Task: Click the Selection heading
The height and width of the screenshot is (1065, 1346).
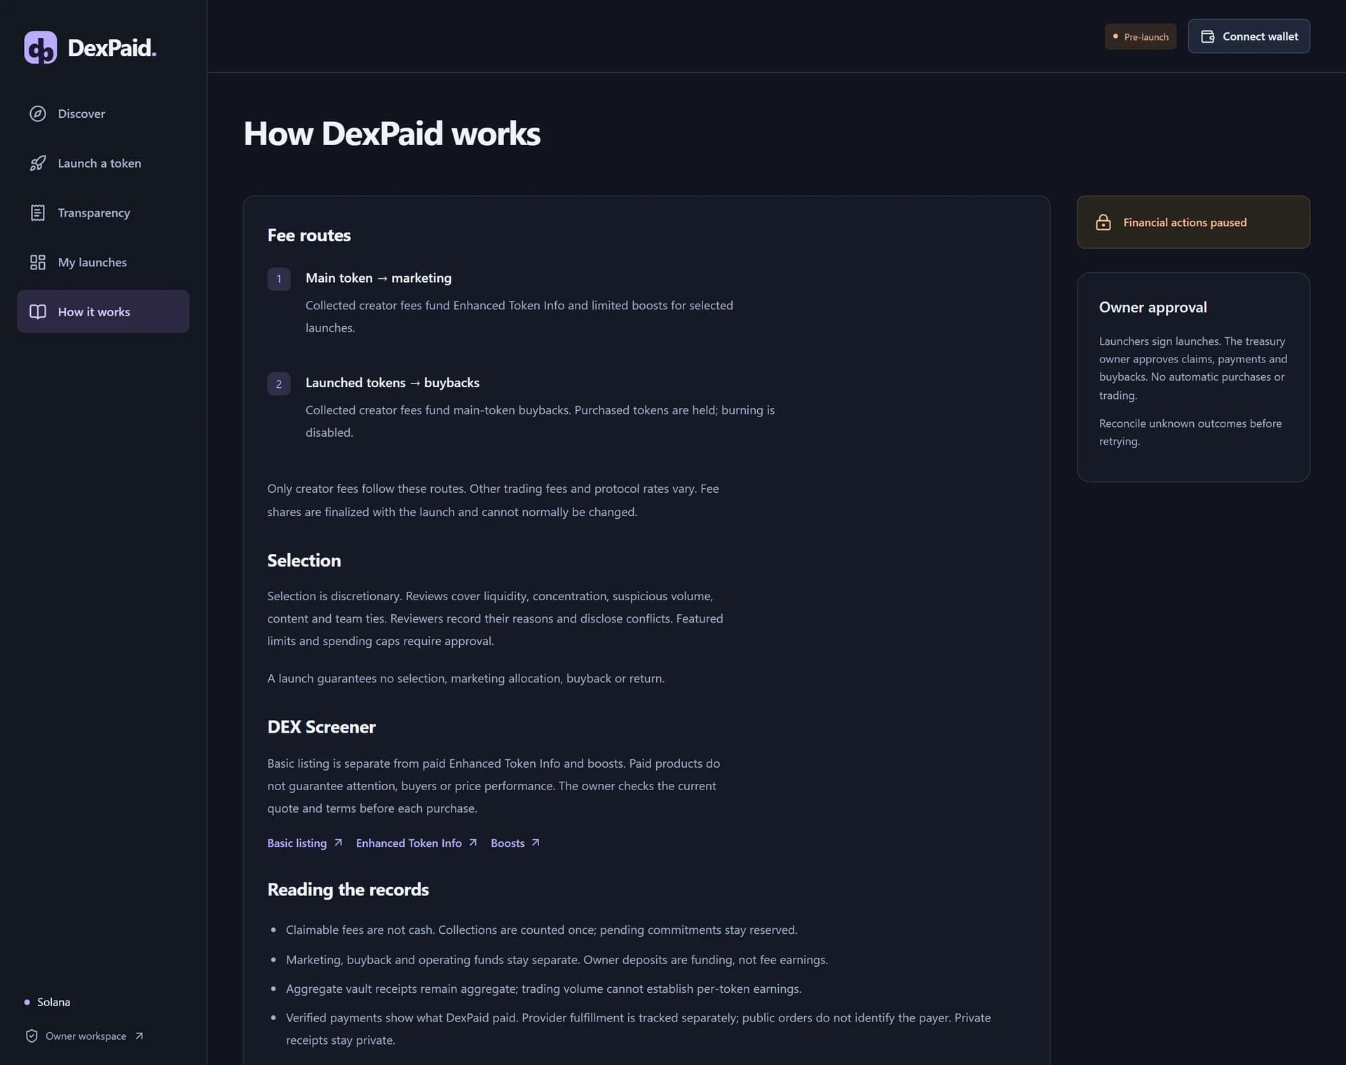Action: point(304,560)
